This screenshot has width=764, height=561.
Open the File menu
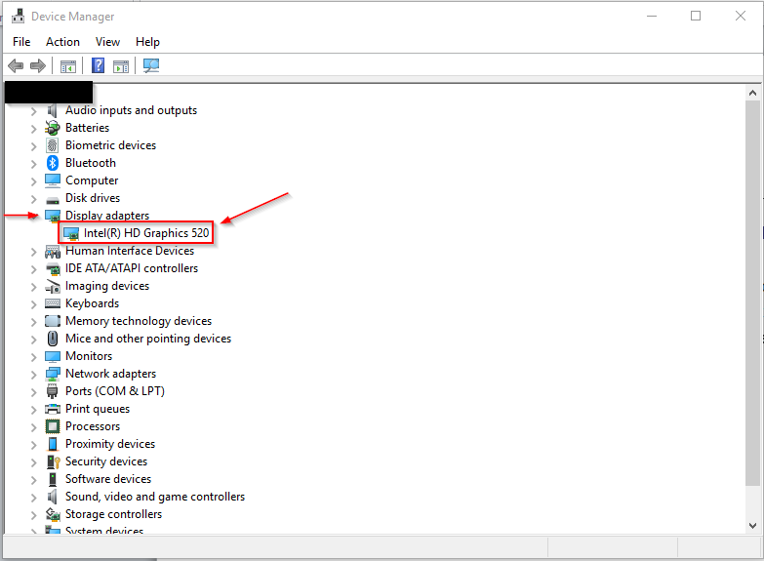(21, 42)
